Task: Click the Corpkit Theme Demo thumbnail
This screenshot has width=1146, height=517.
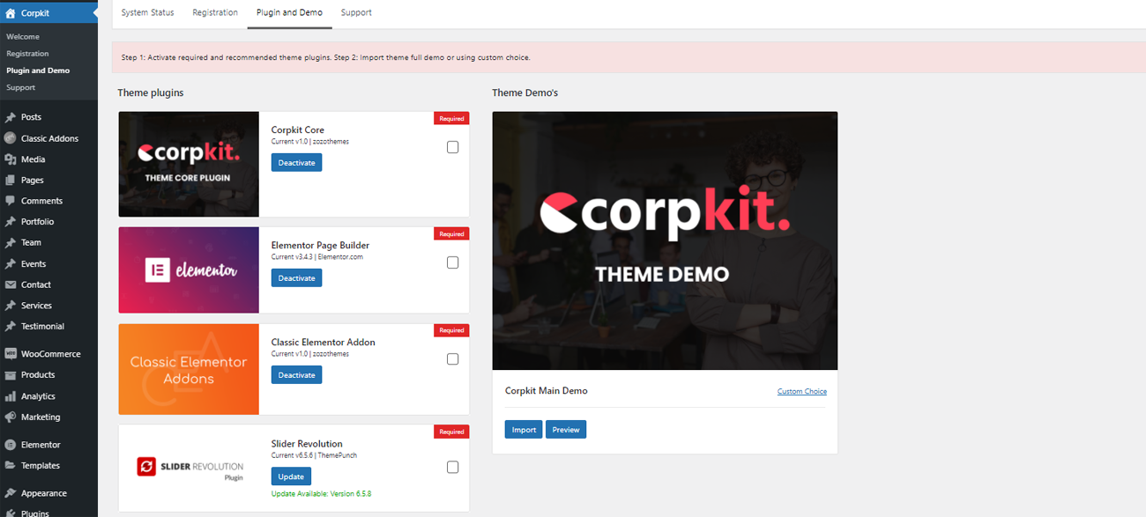Action: click(665, 240)
